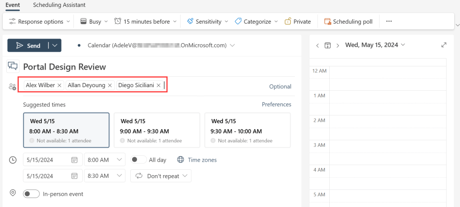Switch to the Scheduling Assistant tab
The width and height of the screenshot is (460, 207).
point(59,5)
